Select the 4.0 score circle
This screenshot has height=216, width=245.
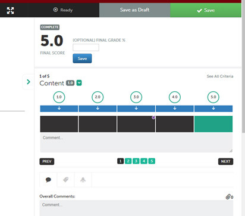(175, 97)
